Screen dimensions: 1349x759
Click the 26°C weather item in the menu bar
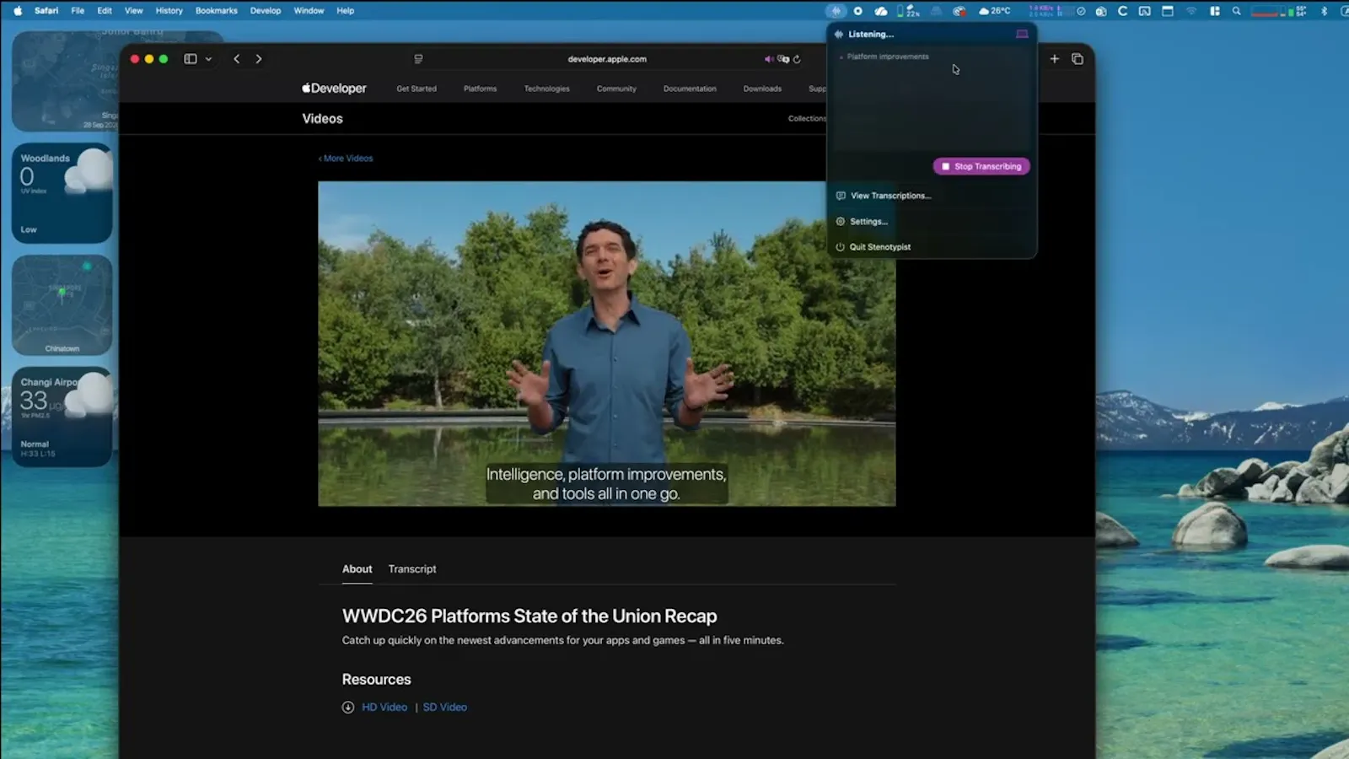tap(994, 11)
